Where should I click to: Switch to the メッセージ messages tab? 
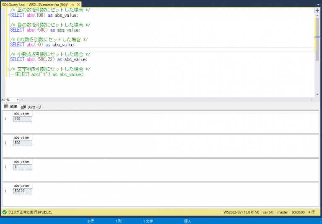(x=31, y=107)
